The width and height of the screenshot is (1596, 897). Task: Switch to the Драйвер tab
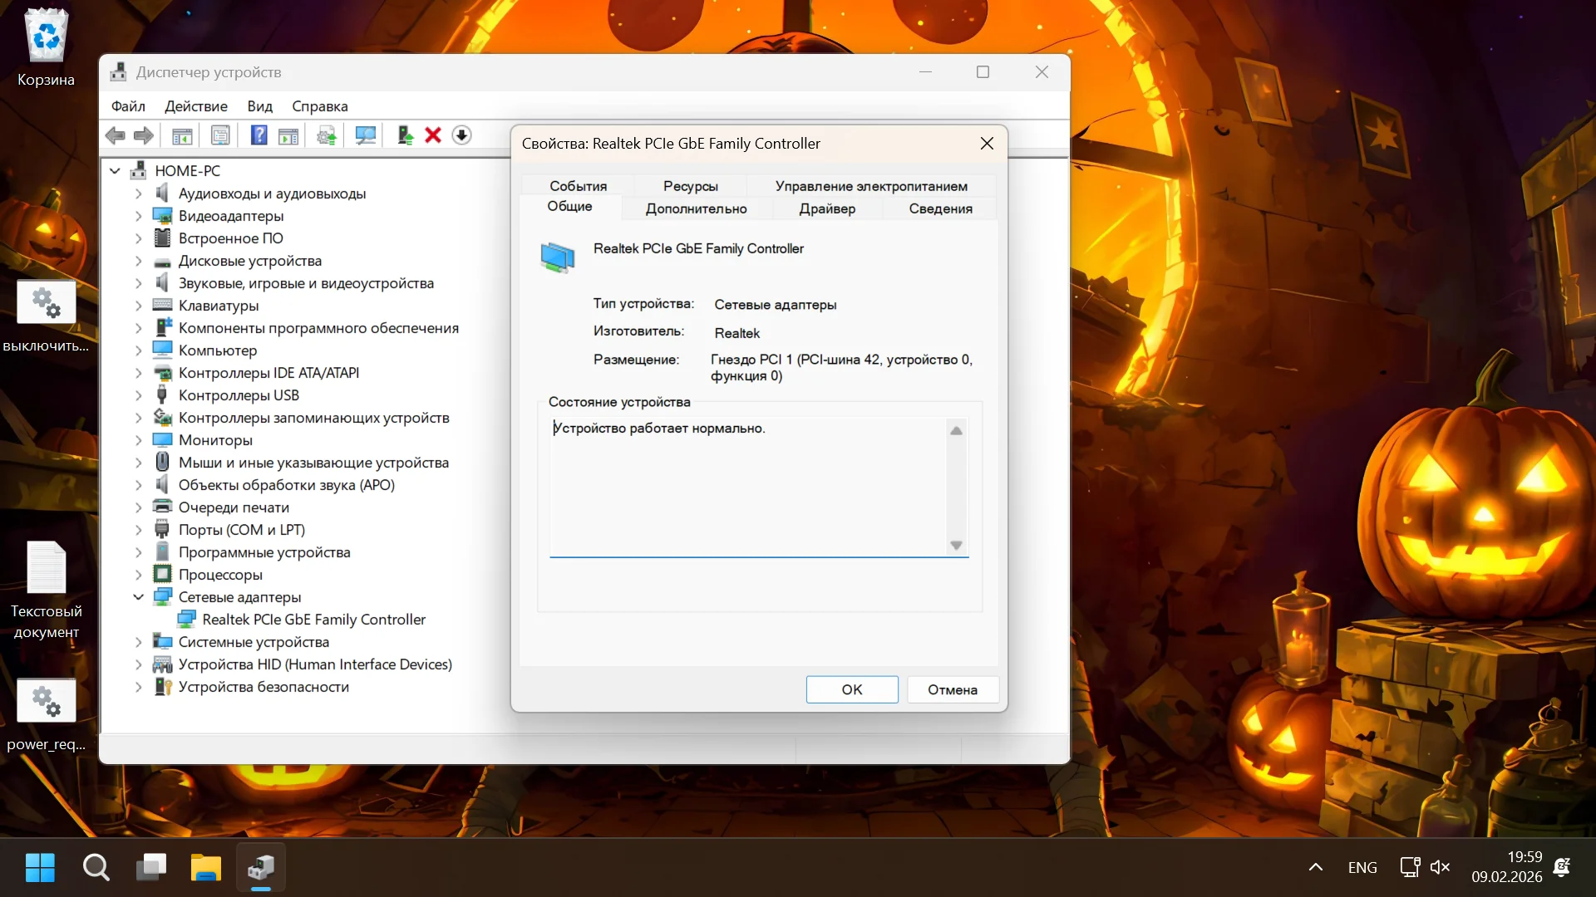(x=826, y=208)
